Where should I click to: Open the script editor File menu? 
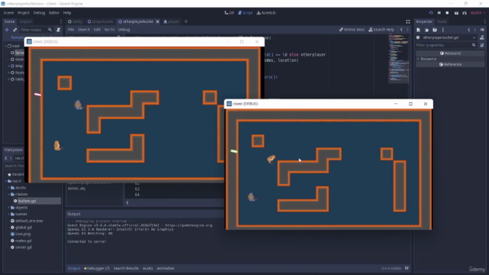[71, 30]
